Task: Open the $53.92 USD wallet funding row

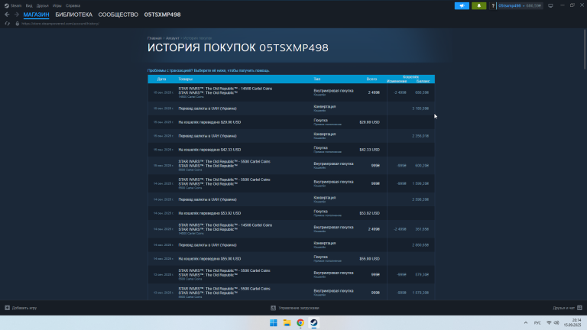Action: (x=291, y=213)
